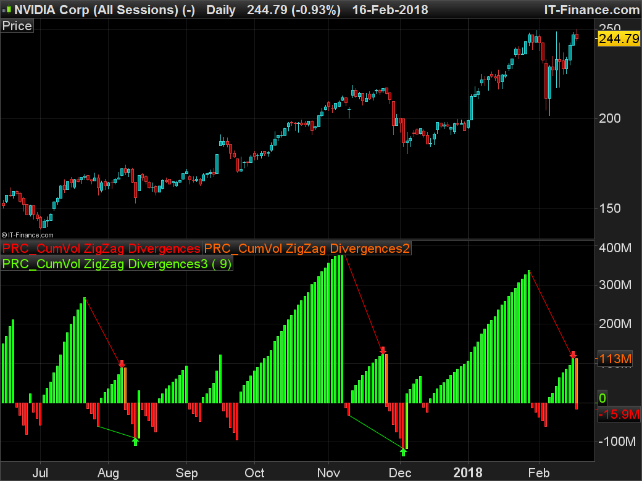Click the yellow 244.79 current price tag
642x481 pixels.
pos(619,39)
